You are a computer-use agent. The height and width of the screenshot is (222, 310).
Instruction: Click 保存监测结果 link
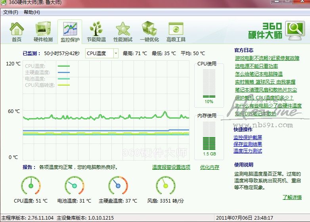tap(248, 144)
